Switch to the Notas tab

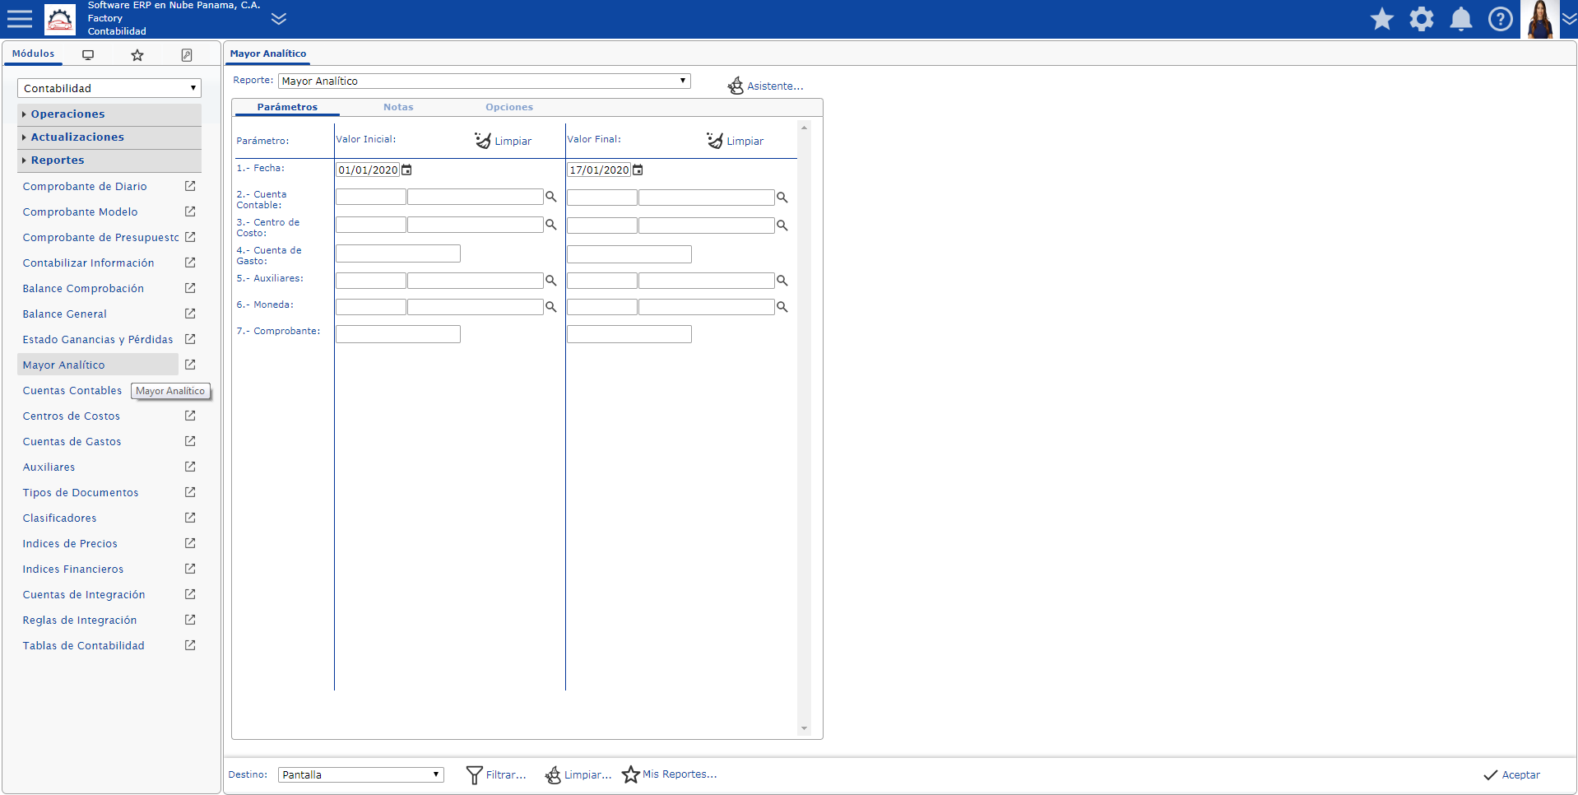point(398,107)
